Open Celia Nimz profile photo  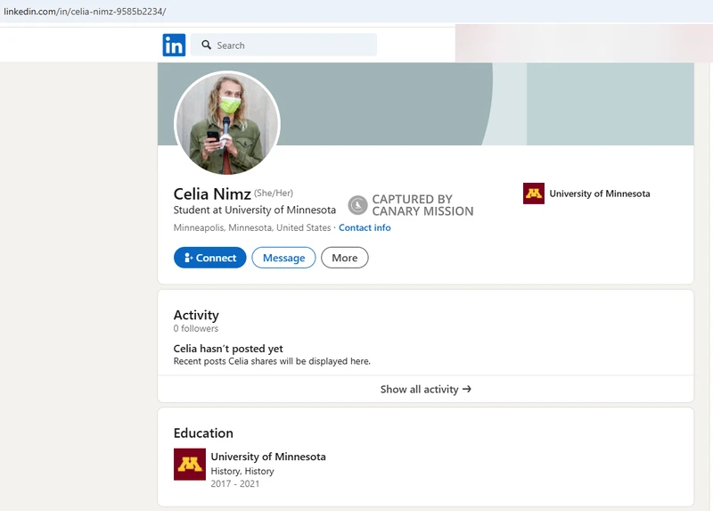(227, 123)
